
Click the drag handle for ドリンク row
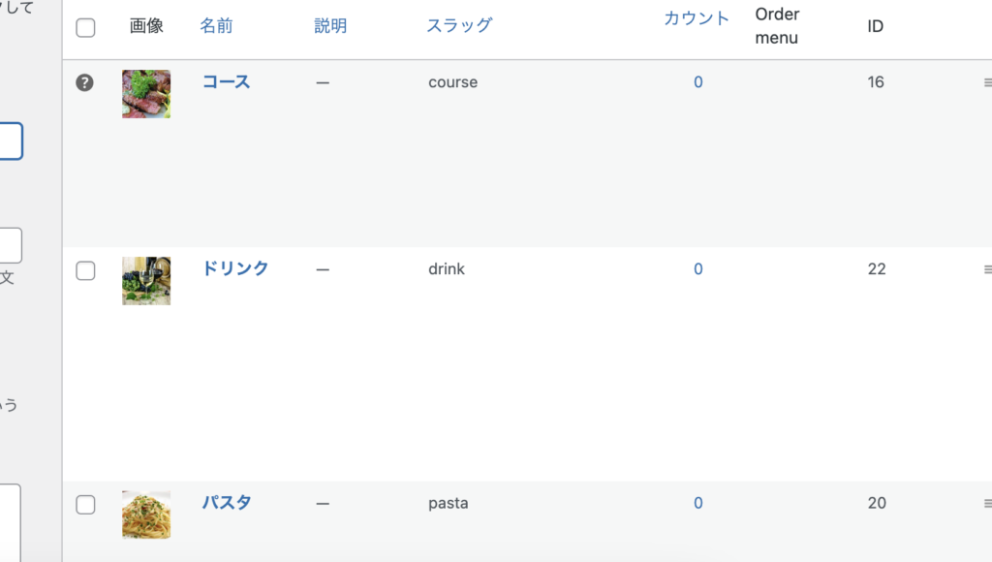pos(986,269)
